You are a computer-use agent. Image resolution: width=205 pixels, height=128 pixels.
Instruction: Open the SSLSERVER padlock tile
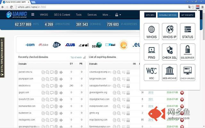pyautogui.click(x=187, y=52)
